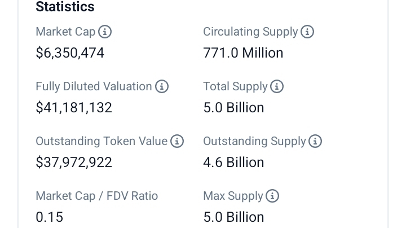Click the Max Supply label text
Viewport: 406px width, 228px height.
coord(233,196)
